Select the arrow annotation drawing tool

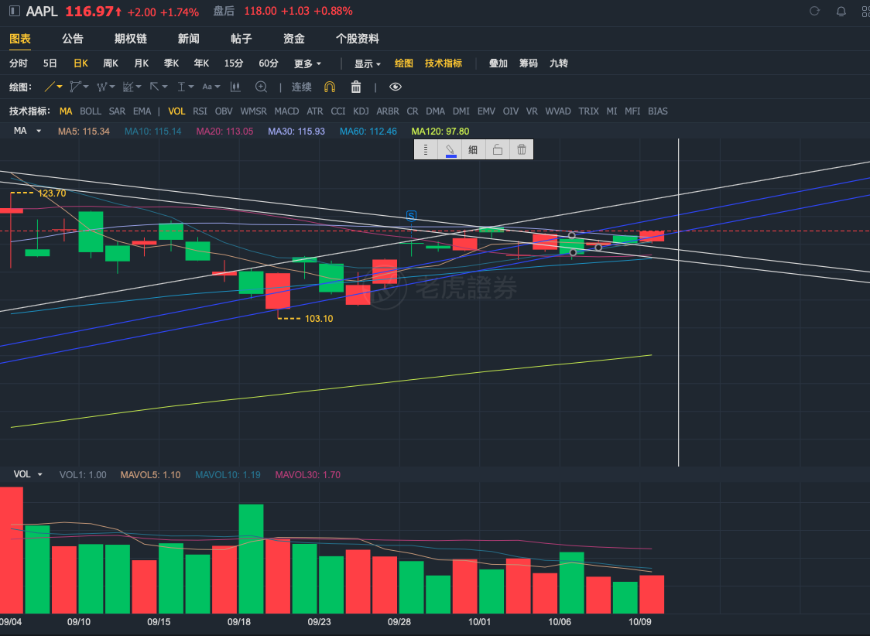154,87
